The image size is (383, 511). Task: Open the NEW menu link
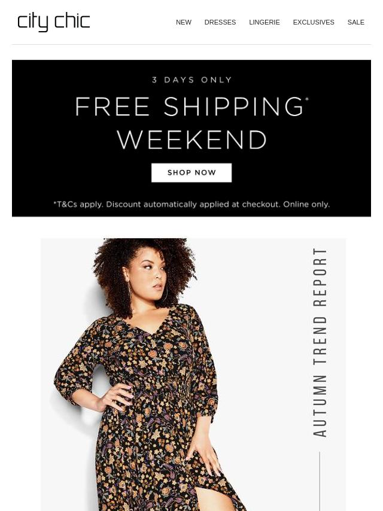tap(184, 22)
